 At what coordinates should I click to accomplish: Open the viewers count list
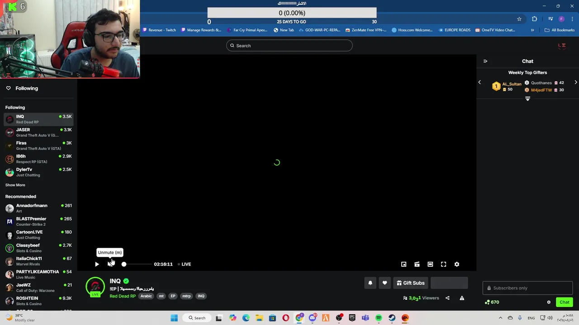[421, 298]
